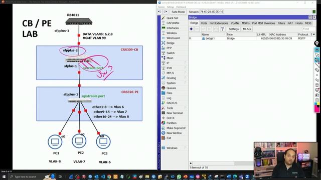Select the eraser in annotation toolbar
The width and height of the screenshot is (321, 180).
pyautogui.click(x=317, y=70)
